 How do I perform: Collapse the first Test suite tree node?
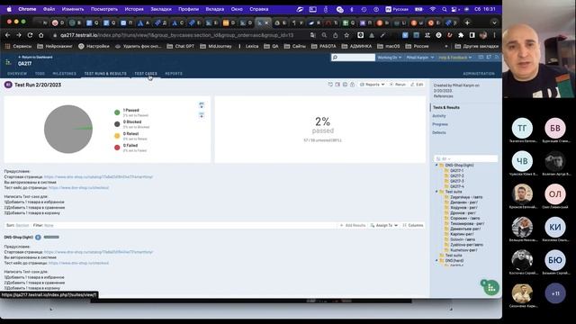tap(436, 192)
